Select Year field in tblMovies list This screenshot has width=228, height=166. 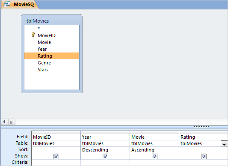click(x=52, y=49)
